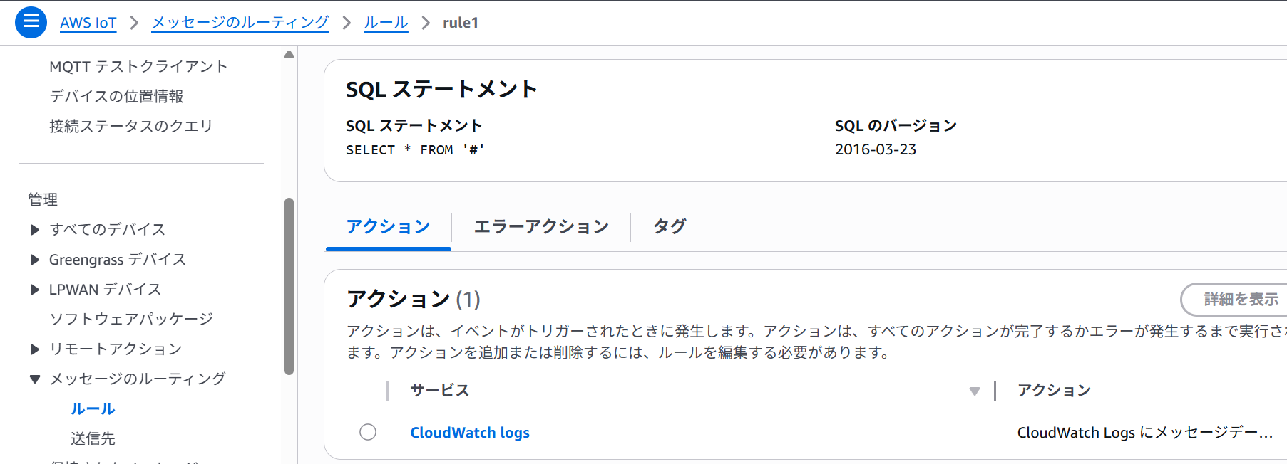Switch to the アクション tab
Screen dimensions: 1287x464
click(389, 227)
